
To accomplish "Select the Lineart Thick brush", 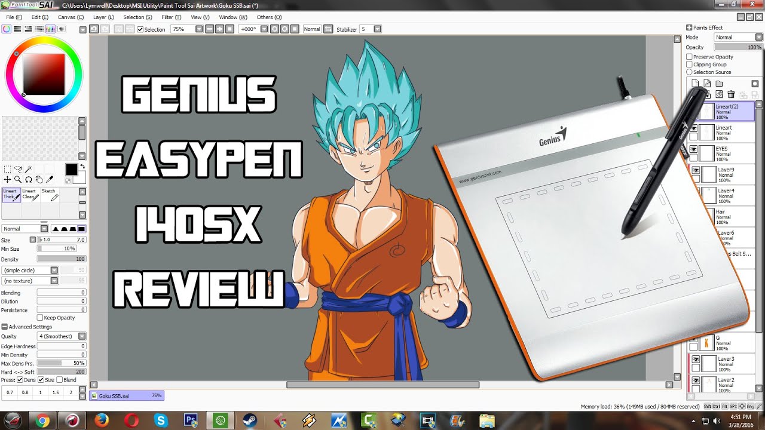I will tap(11, 195).
